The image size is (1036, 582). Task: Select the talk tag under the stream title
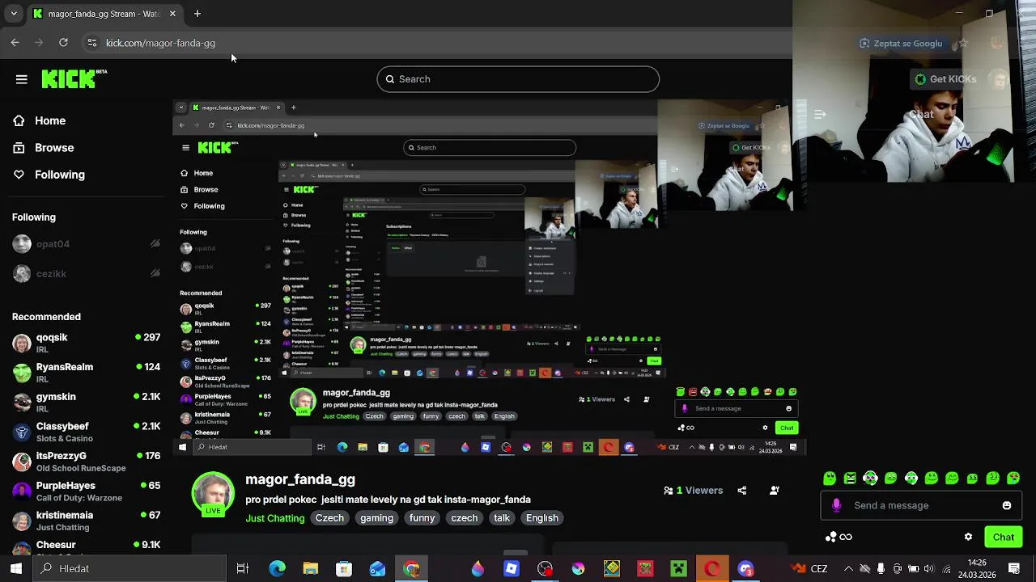coord(502,518)
